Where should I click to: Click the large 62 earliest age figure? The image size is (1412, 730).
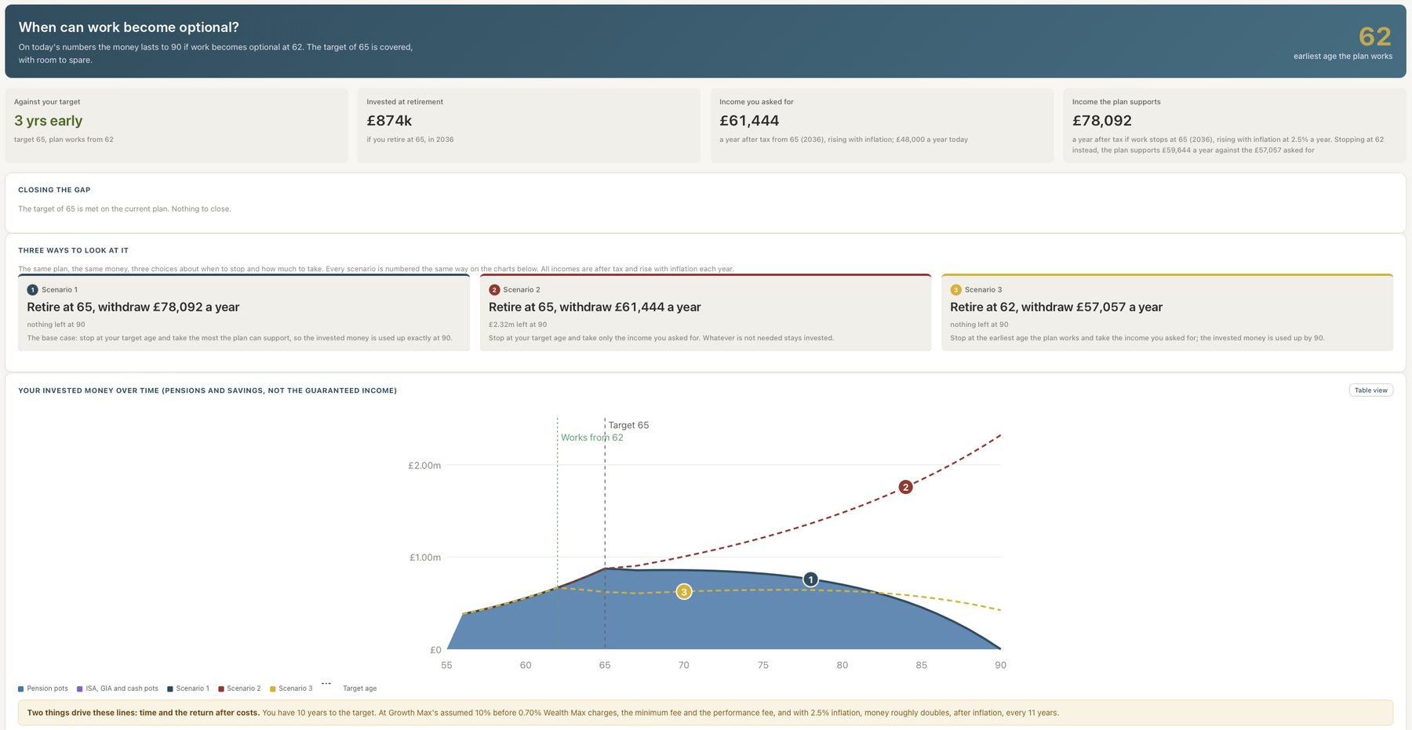click(x=1375, y=36)
